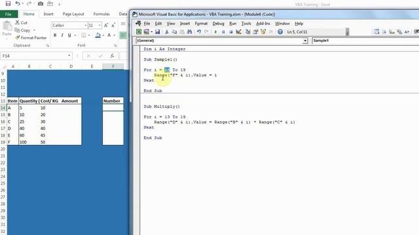This screenshot has height=235, width=419.
Task: Save the workbook from Excel quick access toolbar
Action: (x=8, y=3)
